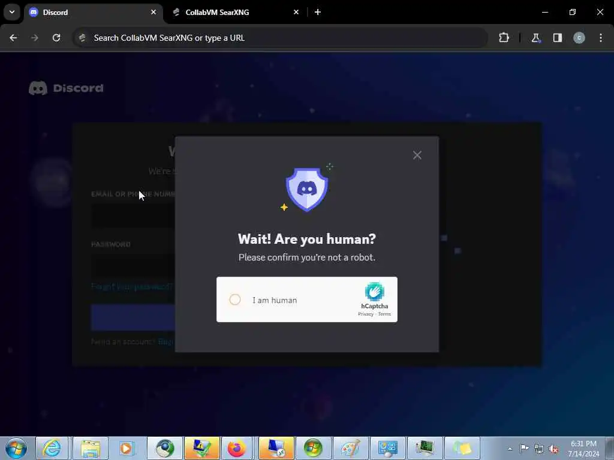614x460 pixels.
Task: Open the green circuit monitor taskbar icon
Action: [425, 448]
